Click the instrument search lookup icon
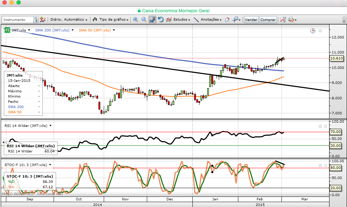 click(x=36, y=20)
